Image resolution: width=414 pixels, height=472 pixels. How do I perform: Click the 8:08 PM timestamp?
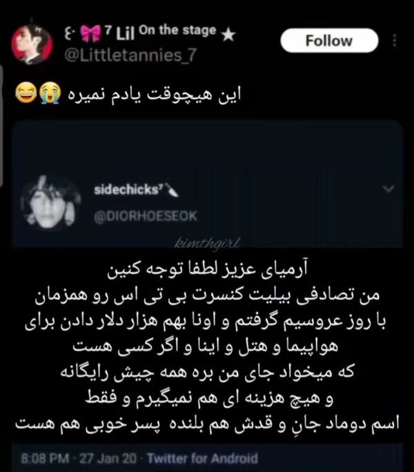click(45, 458)
